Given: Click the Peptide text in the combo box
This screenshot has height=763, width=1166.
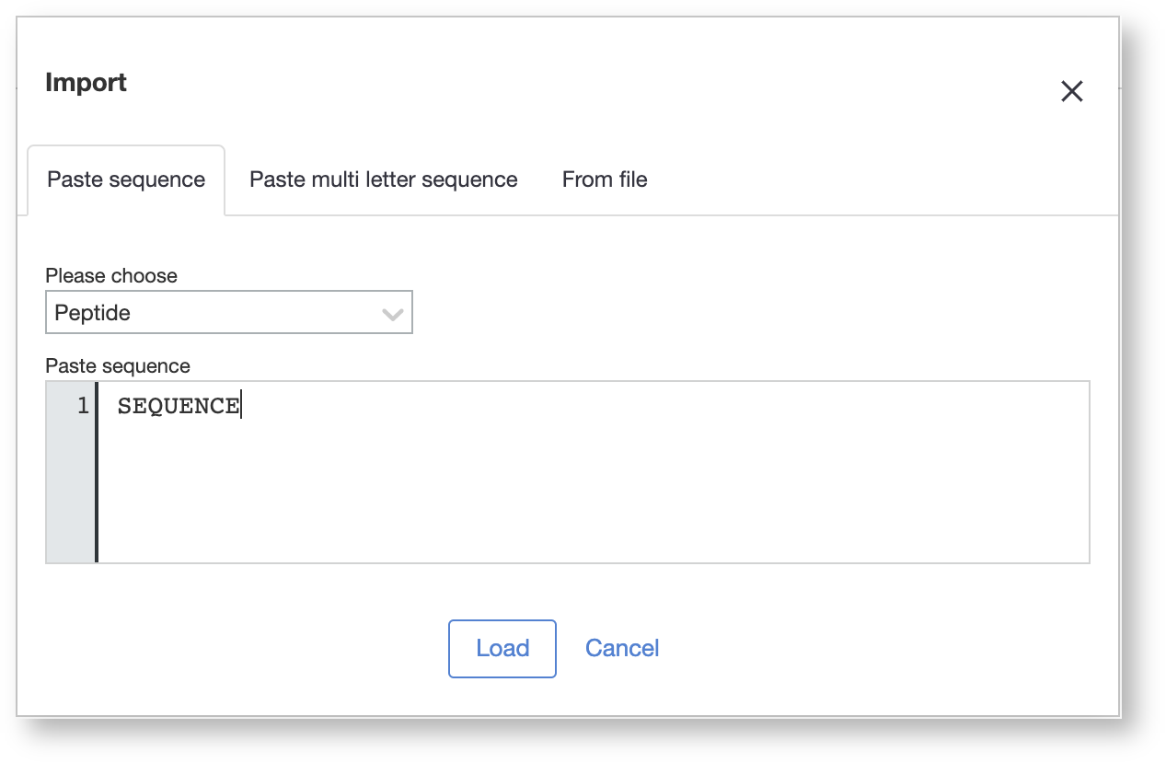Looking at the screenshot, I should 93,313.
